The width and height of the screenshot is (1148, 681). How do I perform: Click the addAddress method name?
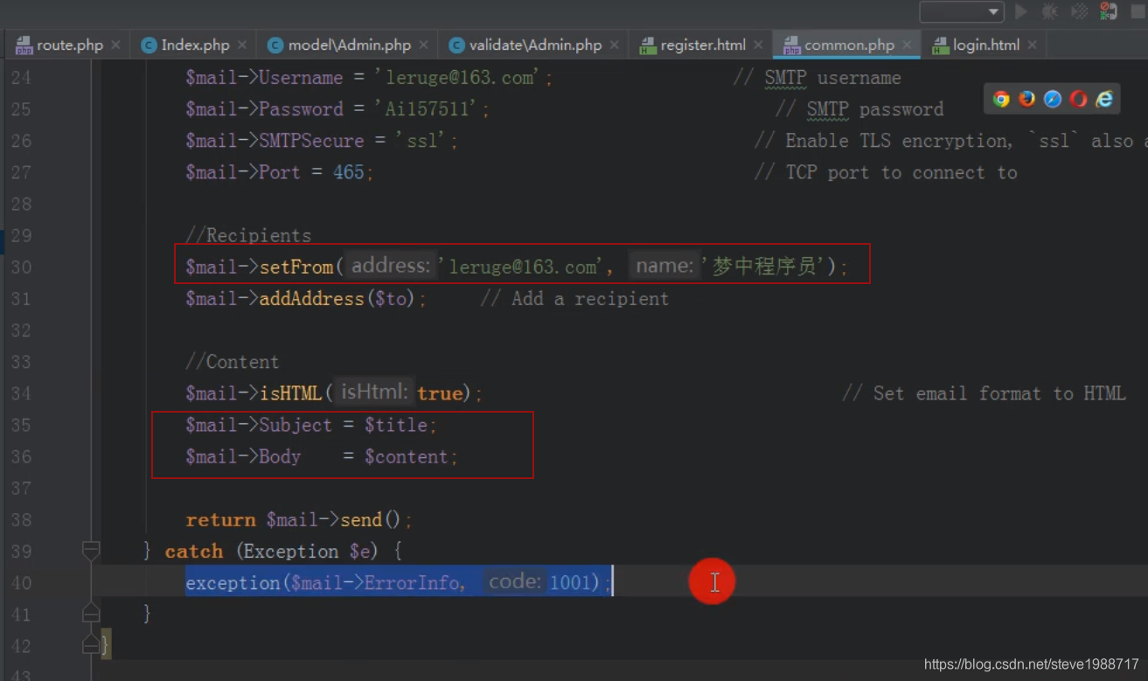point(311,298)
